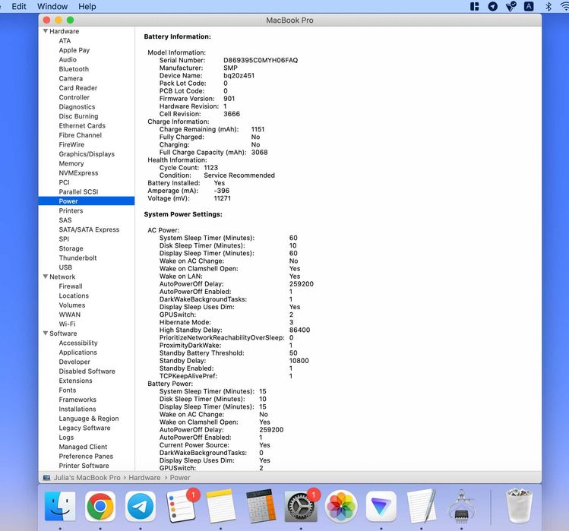Open Finder from the Dock
569x531 pixels.
(x=60, y=506)
